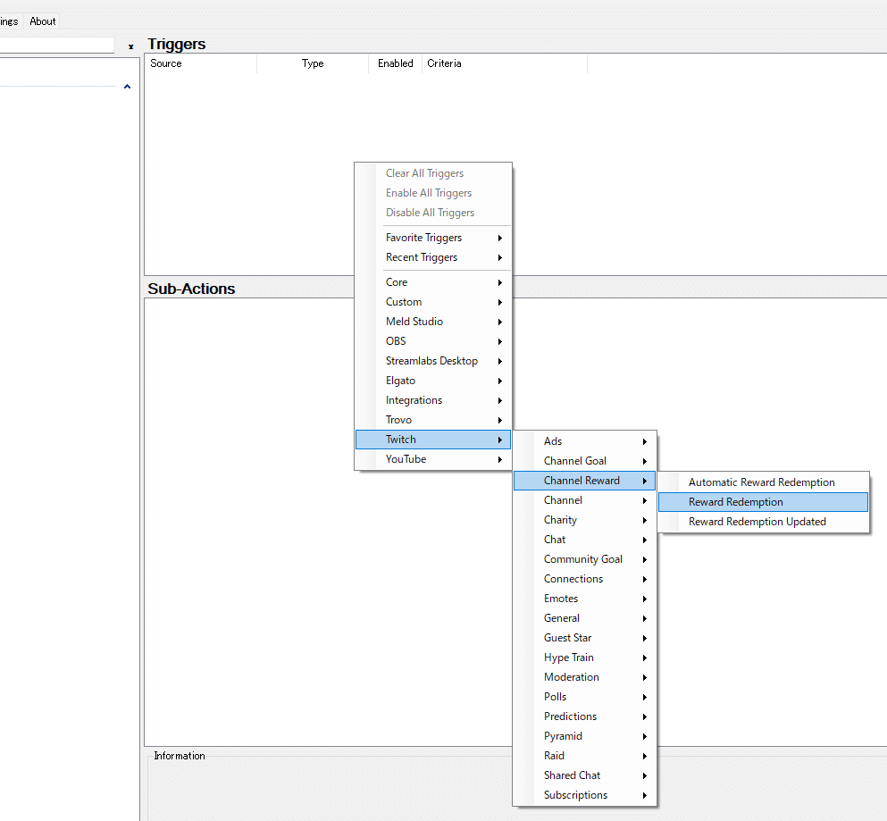Collapse the group using the blue chevron
This screenshot has height=821, width=887.
click(x=127, y=87)
